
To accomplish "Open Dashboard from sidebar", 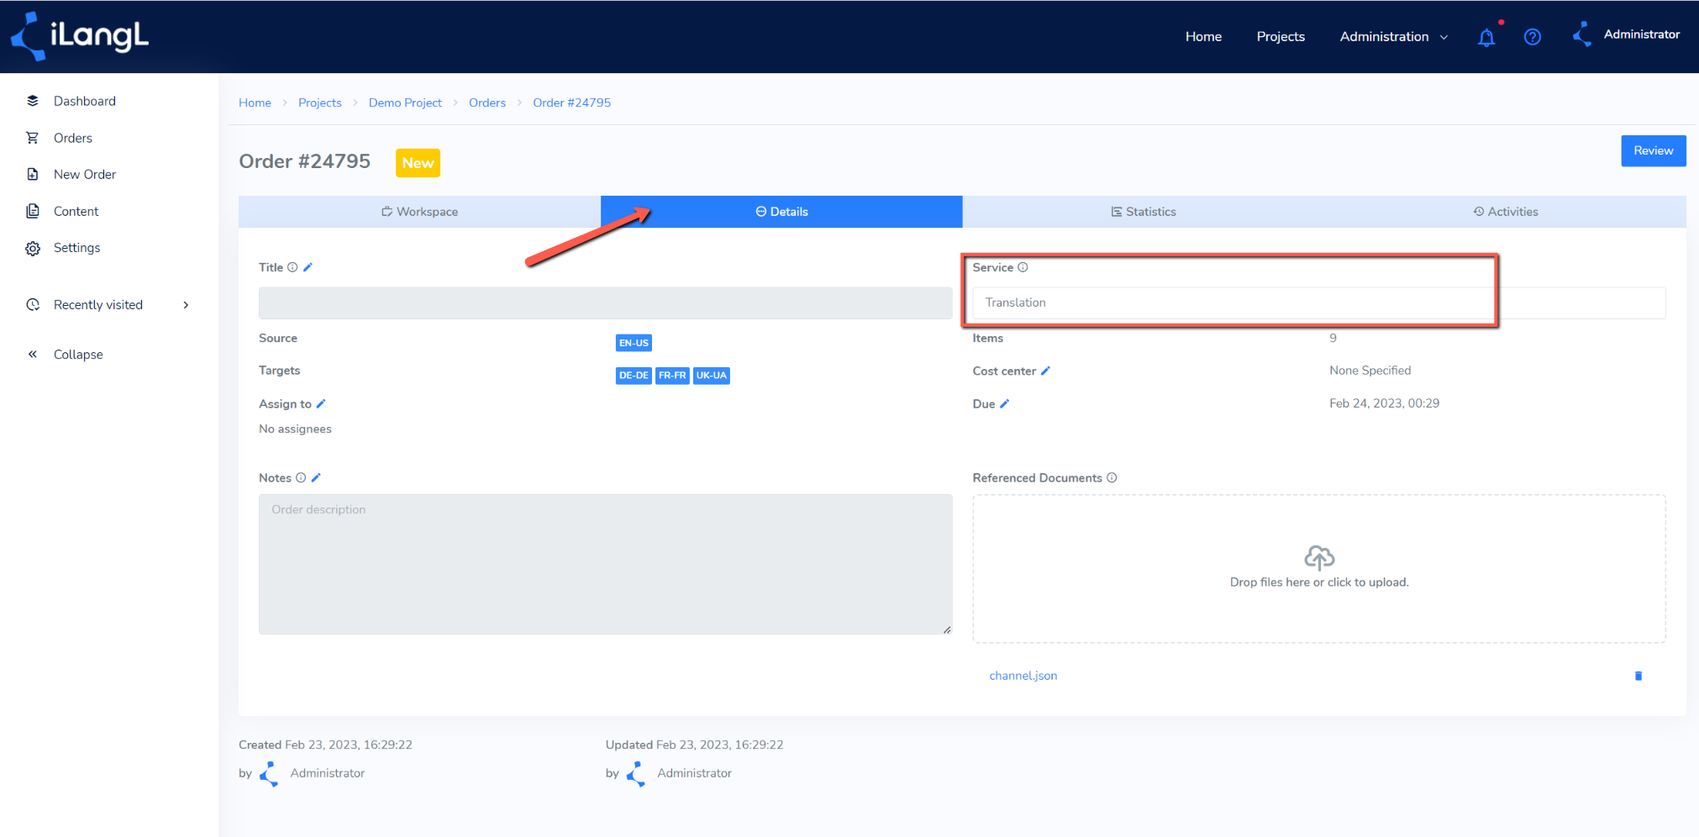I will (x=85, y=101).
